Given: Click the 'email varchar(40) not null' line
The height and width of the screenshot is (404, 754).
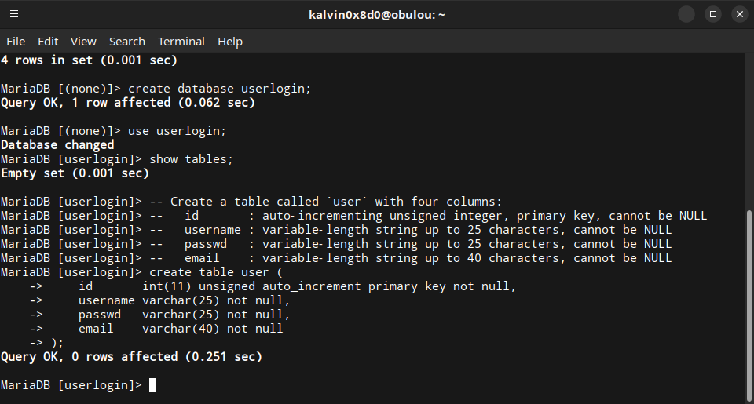Looking at the screenshot, I should pyautogui.click(x=181, y=329).
